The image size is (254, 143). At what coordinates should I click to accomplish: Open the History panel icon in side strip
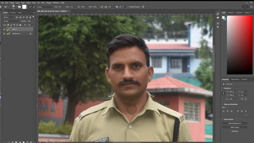pyautogui.click(x=218, y=14)
